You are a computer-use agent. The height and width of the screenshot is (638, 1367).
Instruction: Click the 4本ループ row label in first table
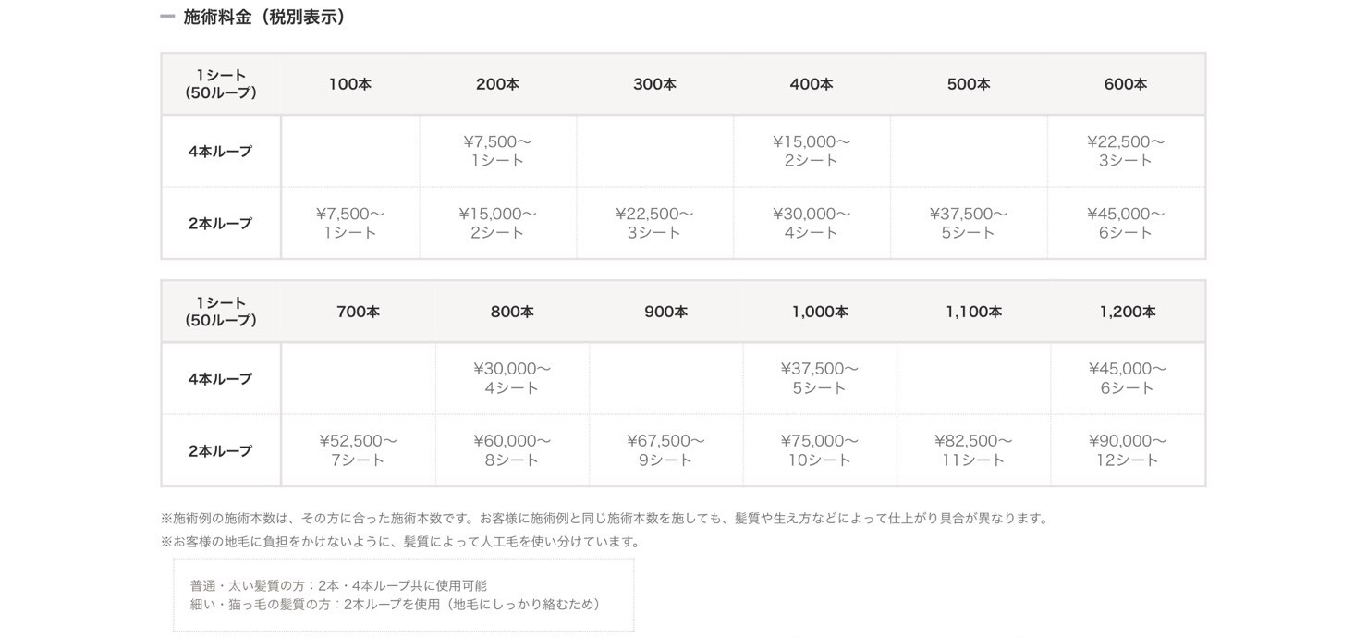click(x=221, y=152)
